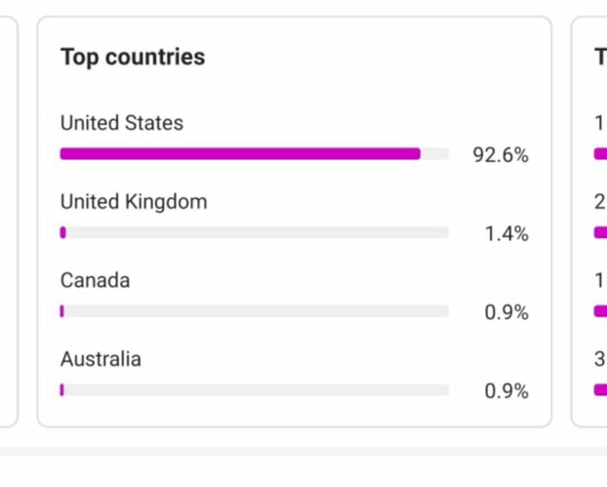
Task: Click the United States progress bar
Action: [x=255, y=154]
